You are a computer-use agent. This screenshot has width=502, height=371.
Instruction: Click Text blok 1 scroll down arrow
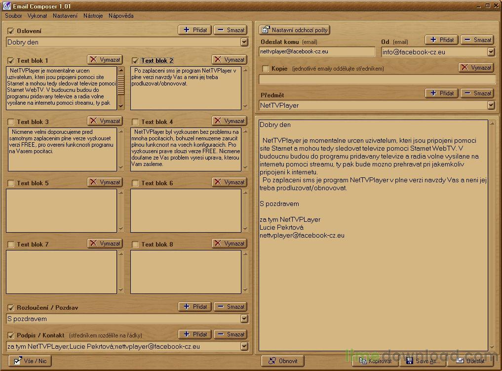click(121, 106)
